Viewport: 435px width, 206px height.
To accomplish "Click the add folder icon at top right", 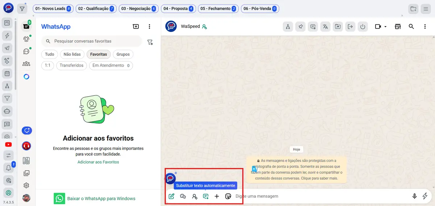I will click(x=413, y=9).
